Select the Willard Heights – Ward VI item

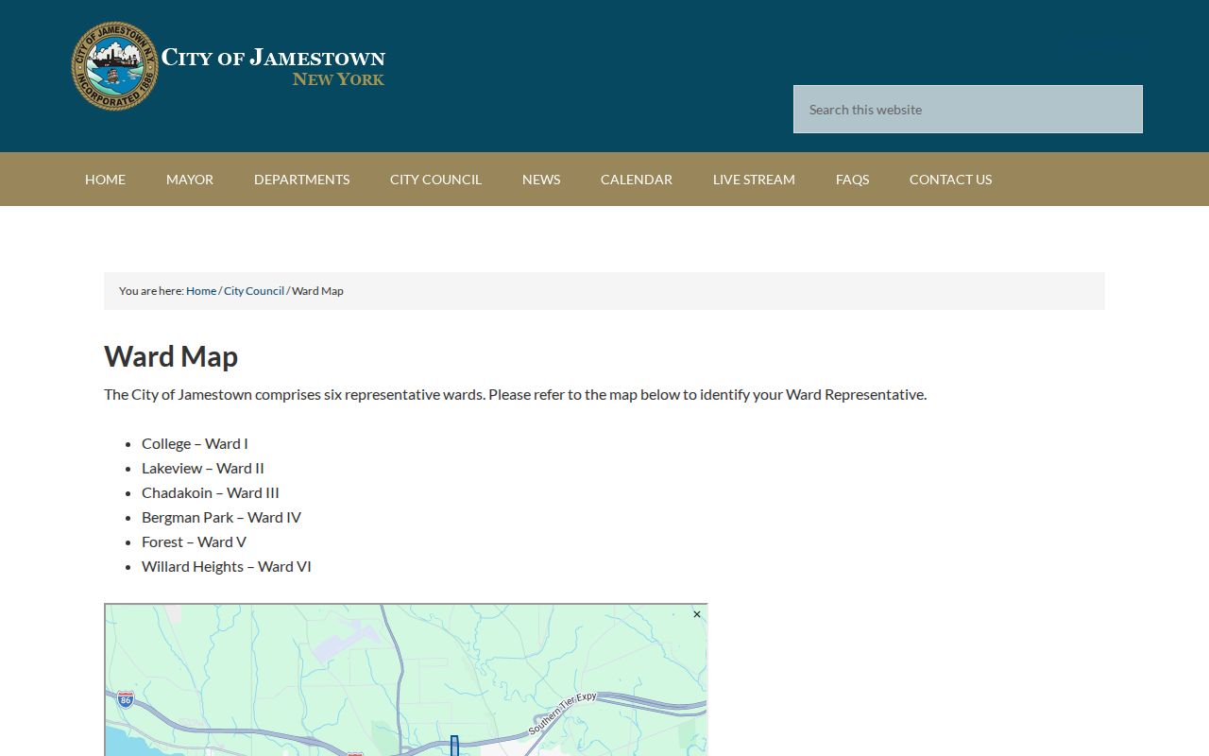[227, 566]
